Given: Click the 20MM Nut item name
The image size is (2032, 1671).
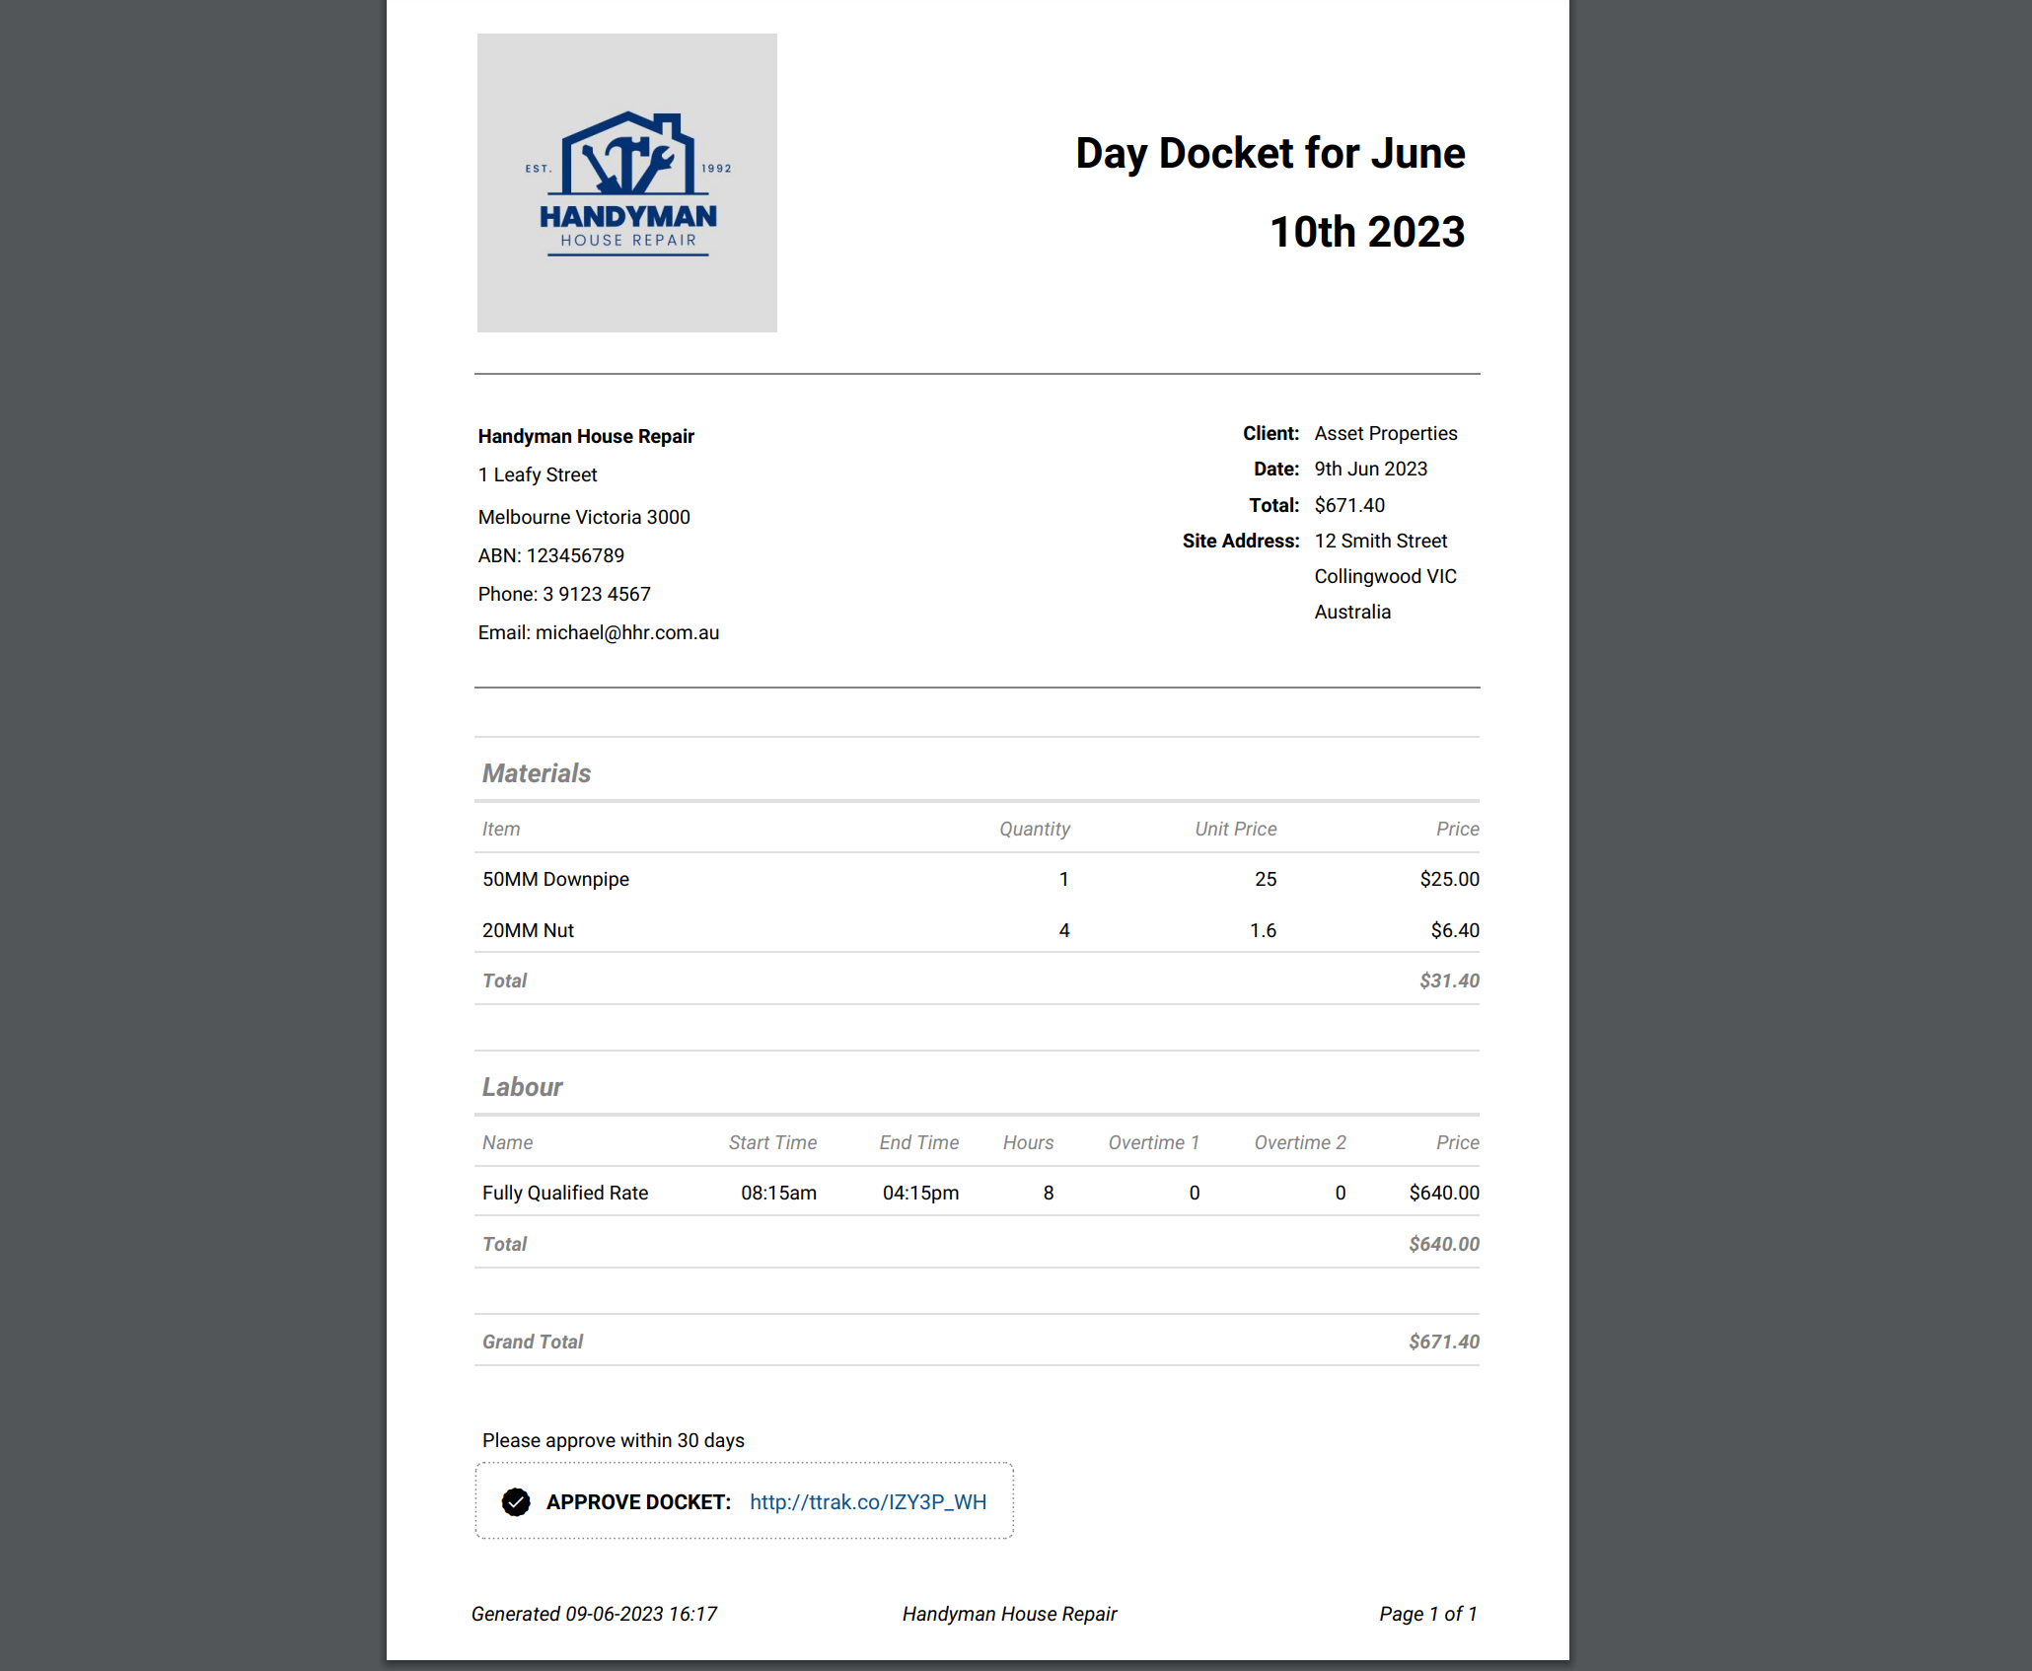Looking at the screenshot, I should coord(528,930).
